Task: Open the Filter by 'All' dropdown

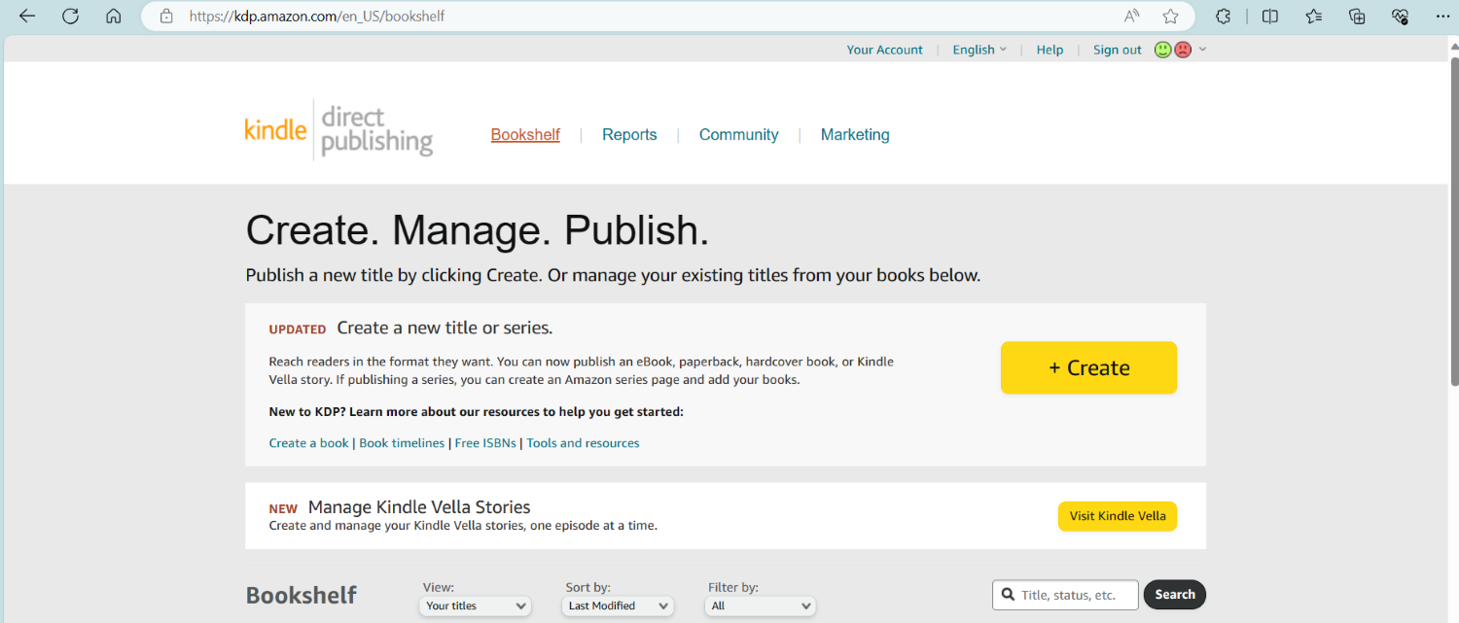Action: click(x=761, y=606)
